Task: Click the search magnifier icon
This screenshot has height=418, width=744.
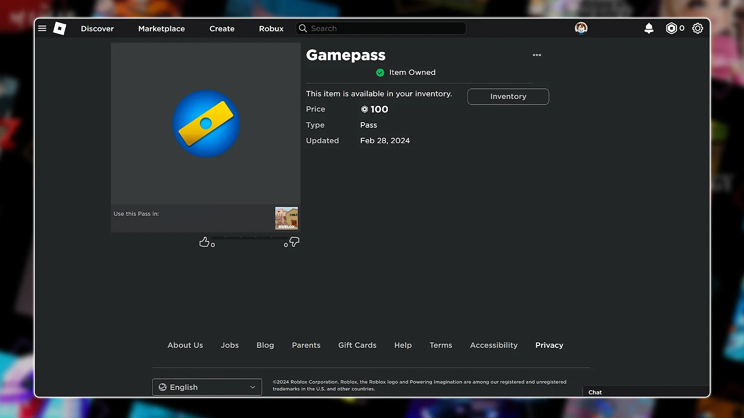Action: tap(303, 28)
